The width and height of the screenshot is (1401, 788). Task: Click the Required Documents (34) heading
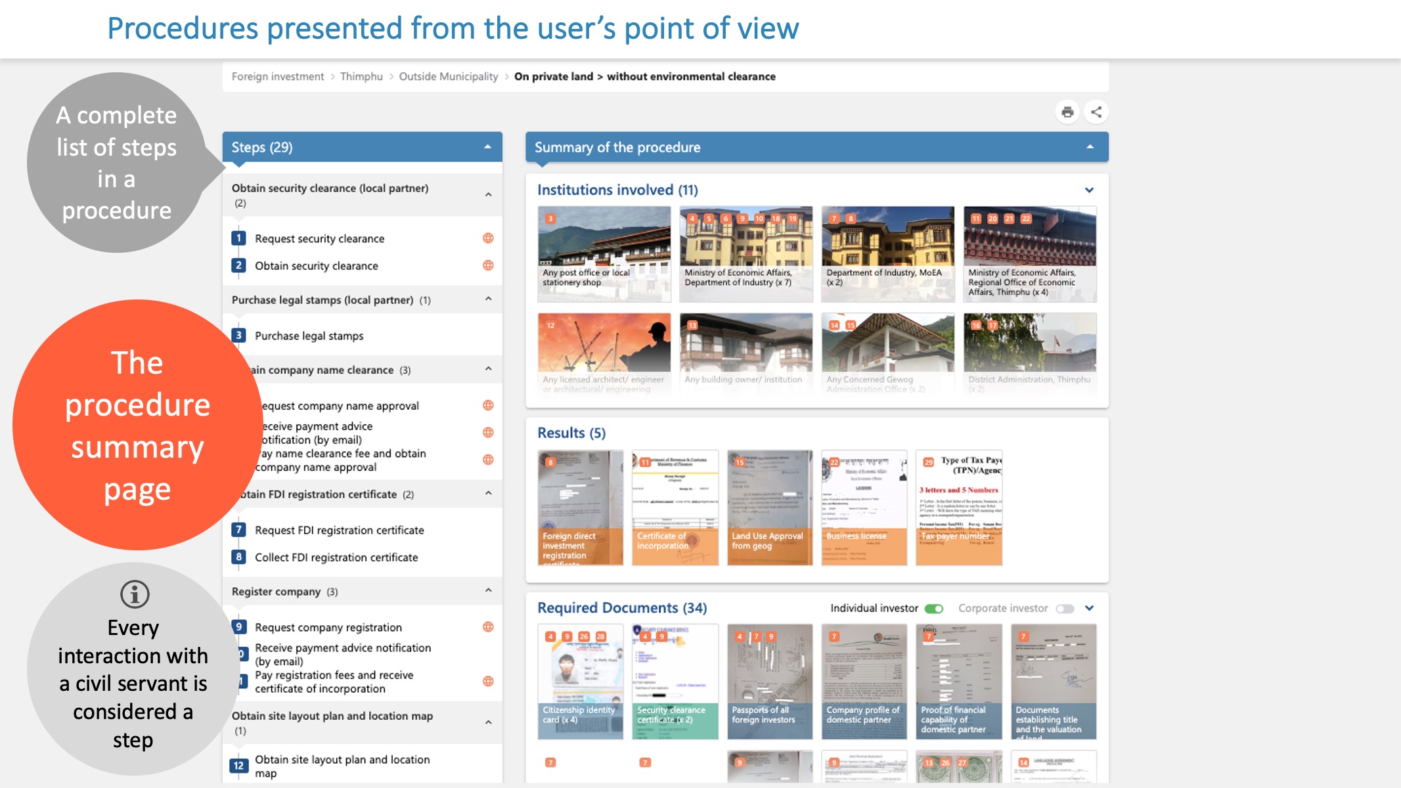(622, 608)
